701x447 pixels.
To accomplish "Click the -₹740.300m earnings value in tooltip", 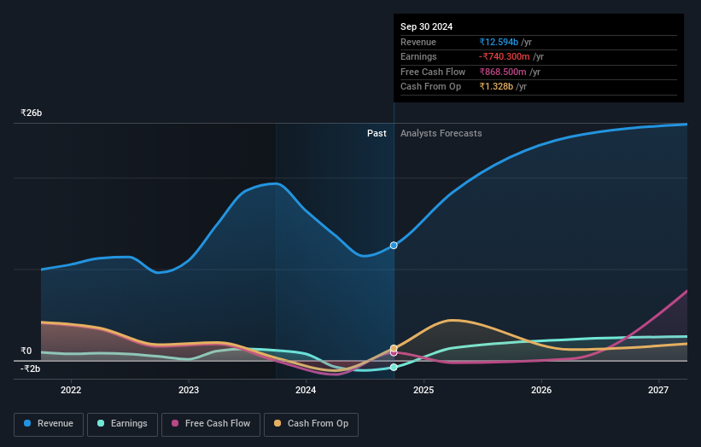I will (x=505, y=56).
